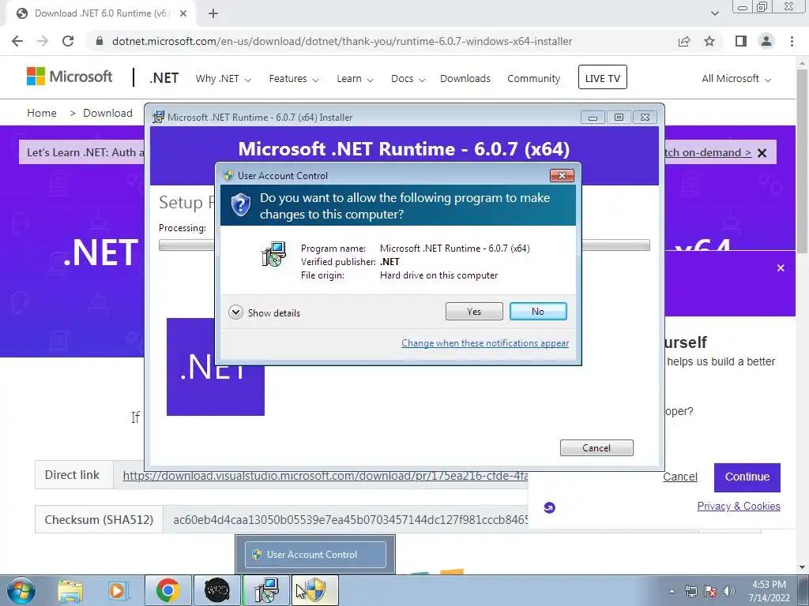Open Community nav item
809x606 pixels.
[533, 79]
